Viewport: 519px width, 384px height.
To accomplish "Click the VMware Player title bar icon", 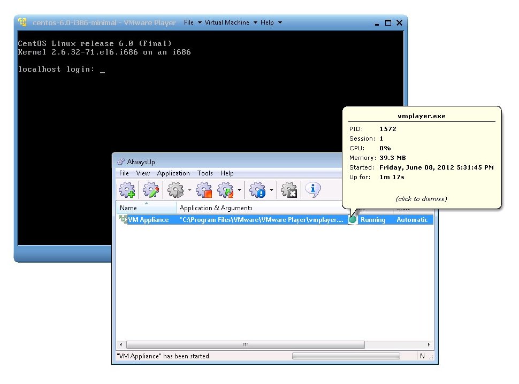I will point(22,22).
